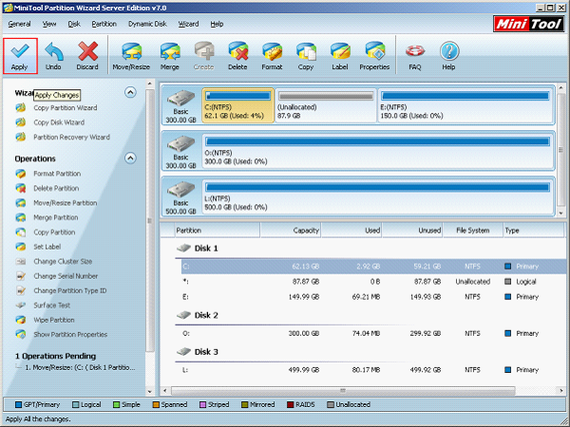Viewport: 570px width, 427px height.
Task: Open the Help menu
Action: [x=217, y=24]
